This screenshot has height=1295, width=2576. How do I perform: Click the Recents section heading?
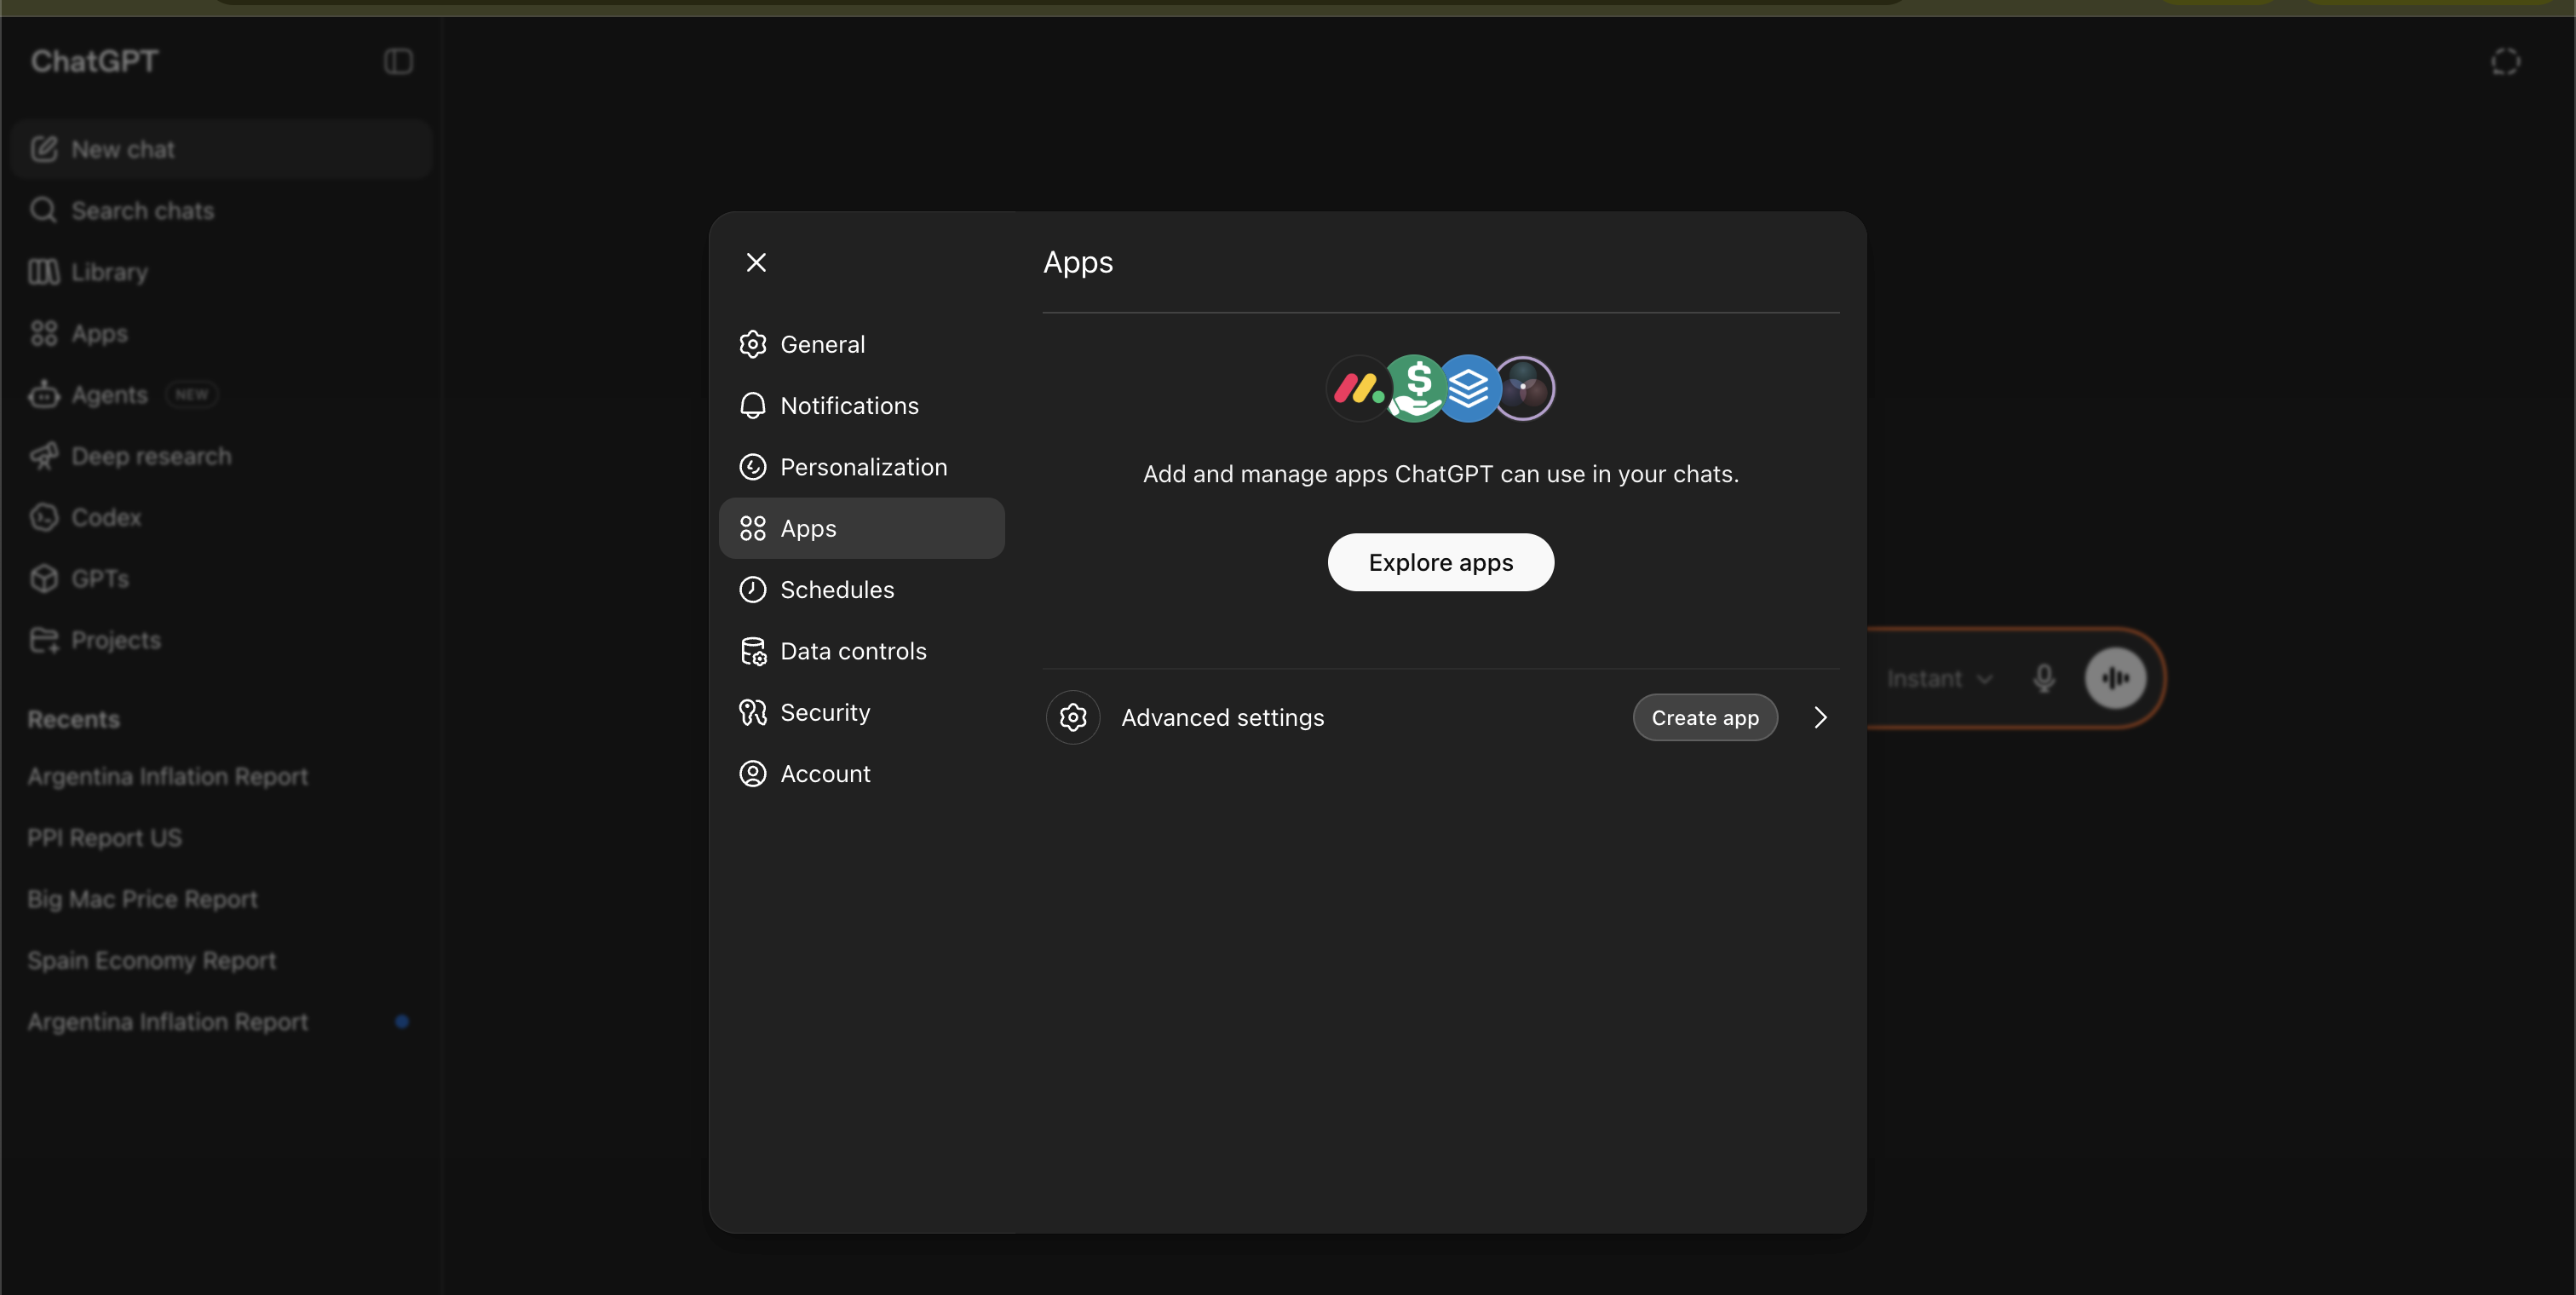point(74,719)
